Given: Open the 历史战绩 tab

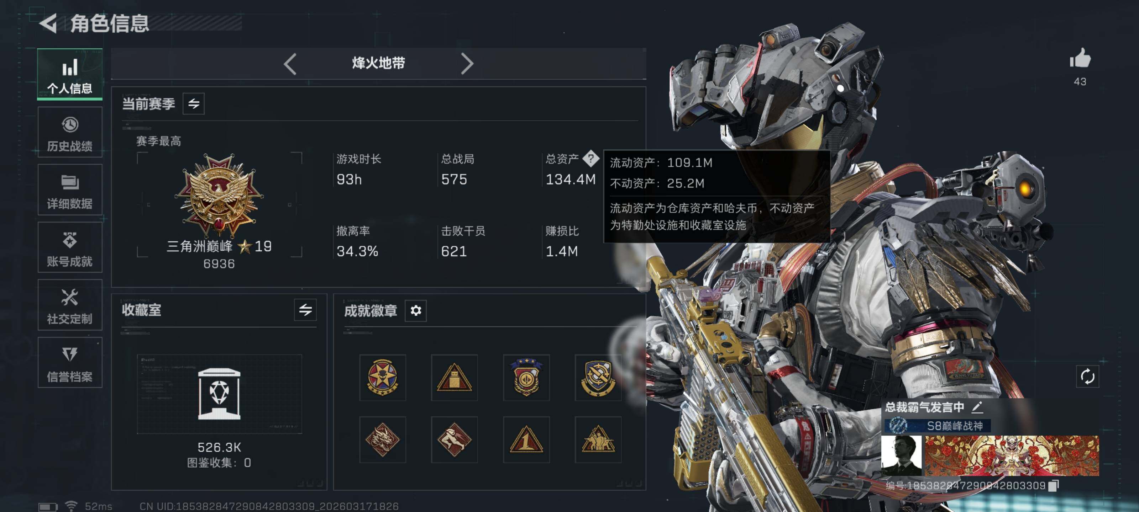Looking at the screenshot, I should pos(70,132).
